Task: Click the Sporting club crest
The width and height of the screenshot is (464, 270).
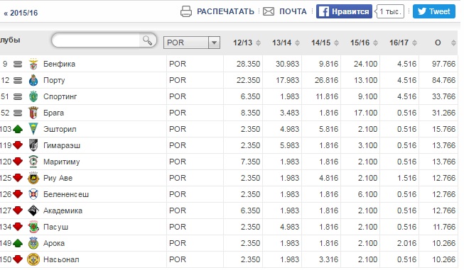Action: click(x=33, y=96)
